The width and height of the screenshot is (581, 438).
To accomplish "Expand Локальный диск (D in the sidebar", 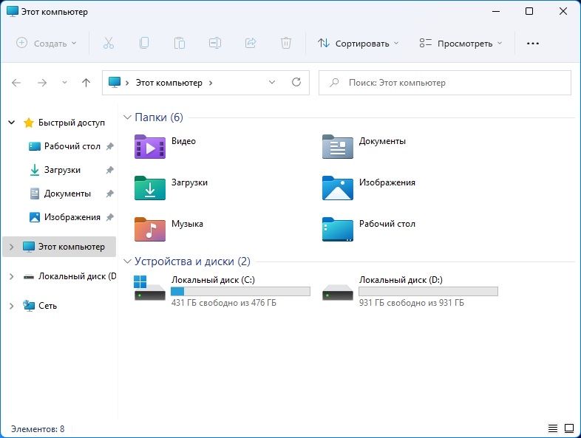I will [x=12, y=276].
